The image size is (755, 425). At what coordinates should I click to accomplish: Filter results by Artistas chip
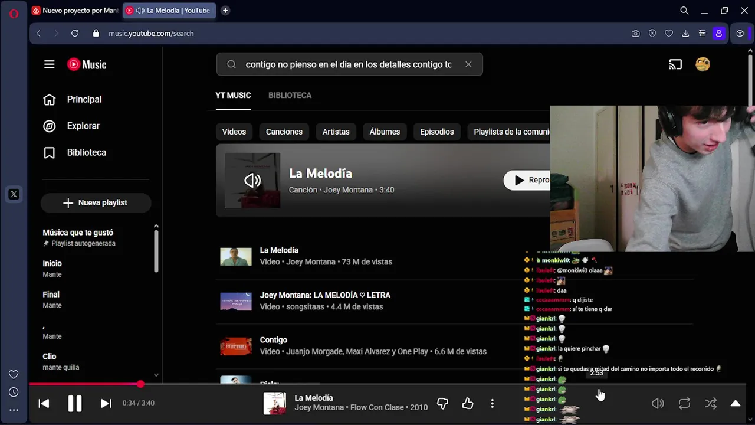[x=336, y=132]
